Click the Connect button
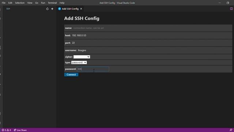 click(x=71, y=74)
